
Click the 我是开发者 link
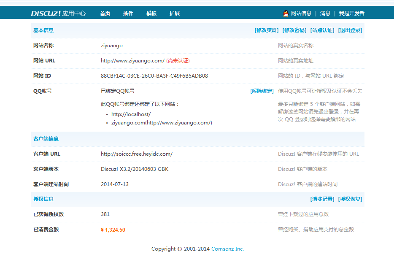click(x=351, y=13)
